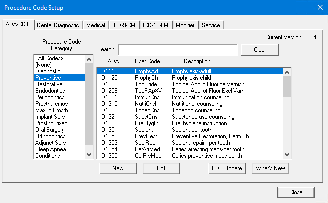This screenshot has height=203, width=328.
Task: Select <All Codes> in category list
Action: pos(50,59)
